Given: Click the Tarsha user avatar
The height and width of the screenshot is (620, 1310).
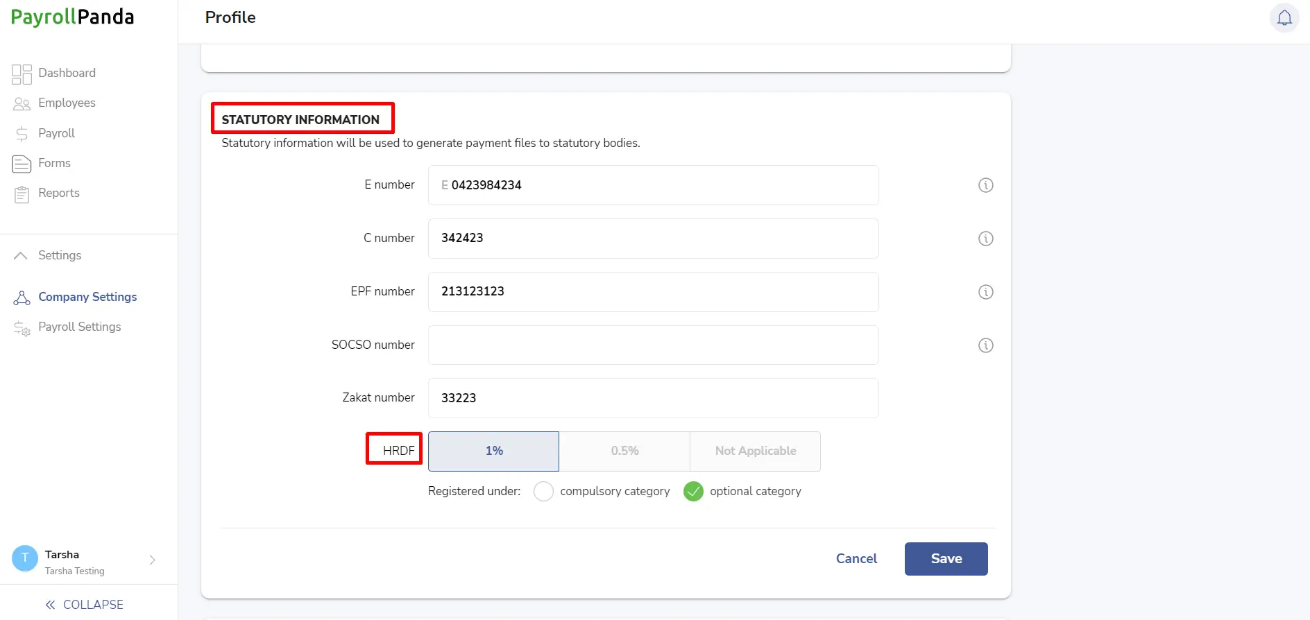Looking at the screenshot, I should pos(25,558).
